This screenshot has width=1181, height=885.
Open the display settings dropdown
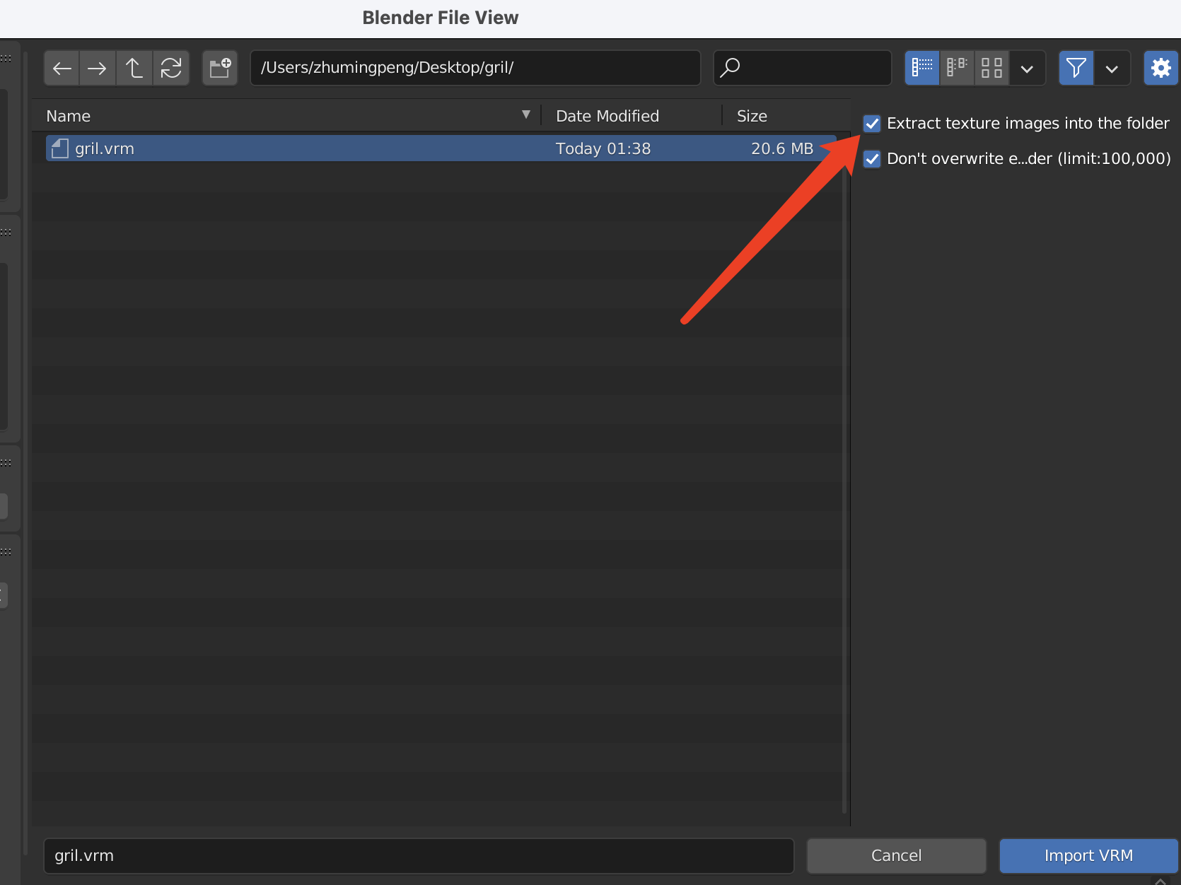pyautogui.click(x=1027, y=68)
